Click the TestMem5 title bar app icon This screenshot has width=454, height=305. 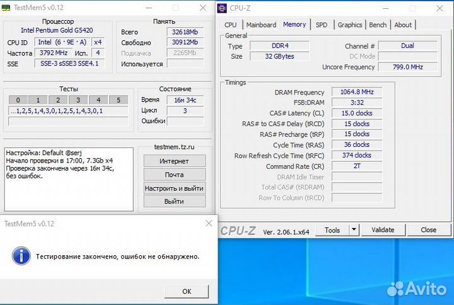pyautogui.click(x=6, y=8)
